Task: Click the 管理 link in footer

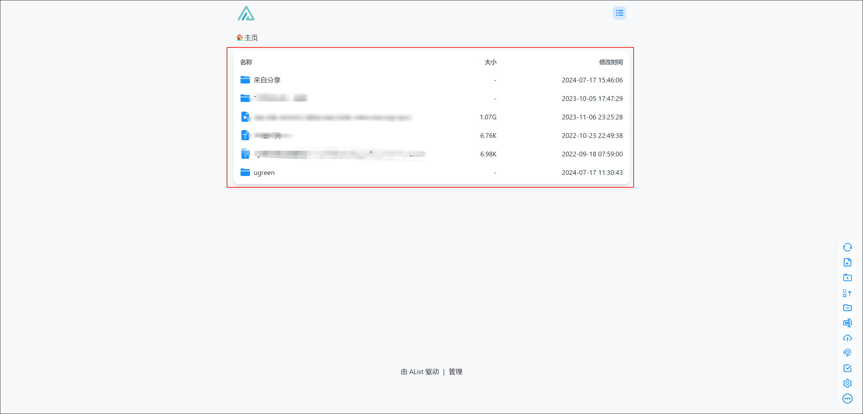Action: click(455, 372)
